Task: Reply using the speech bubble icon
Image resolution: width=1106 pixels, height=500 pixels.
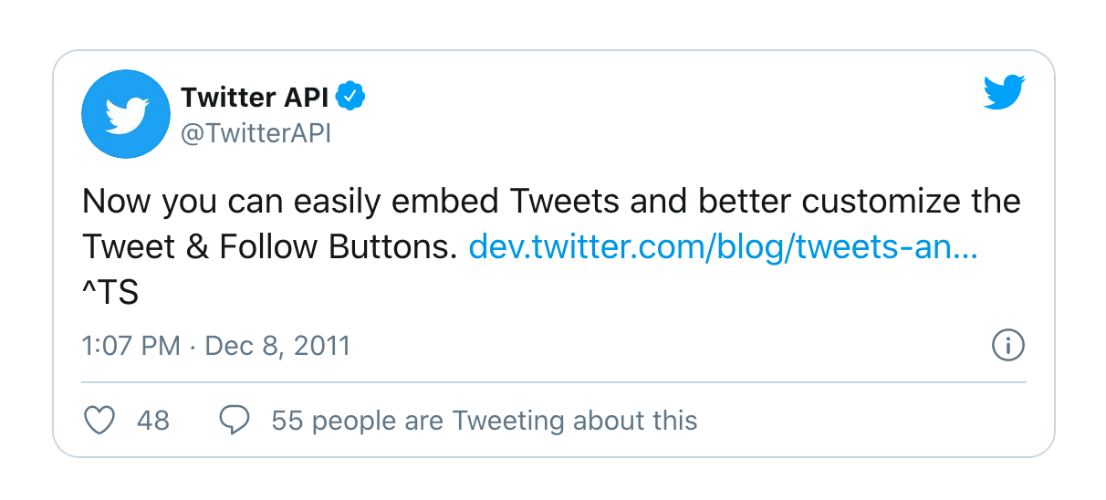Action: click(x=235, y=421)
